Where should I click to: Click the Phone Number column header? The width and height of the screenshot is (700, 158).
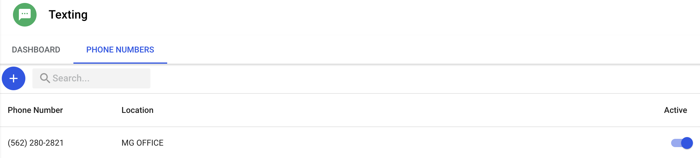tap(35, 110)
